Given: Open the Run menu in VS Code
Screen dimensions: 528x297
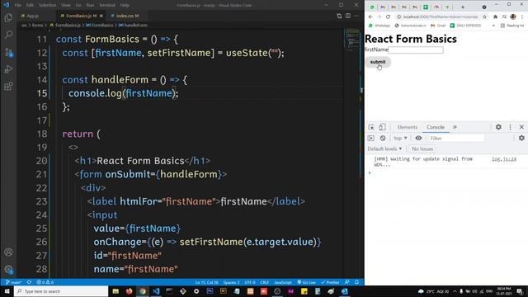Looking at the screenshot, I should (90, 5).
